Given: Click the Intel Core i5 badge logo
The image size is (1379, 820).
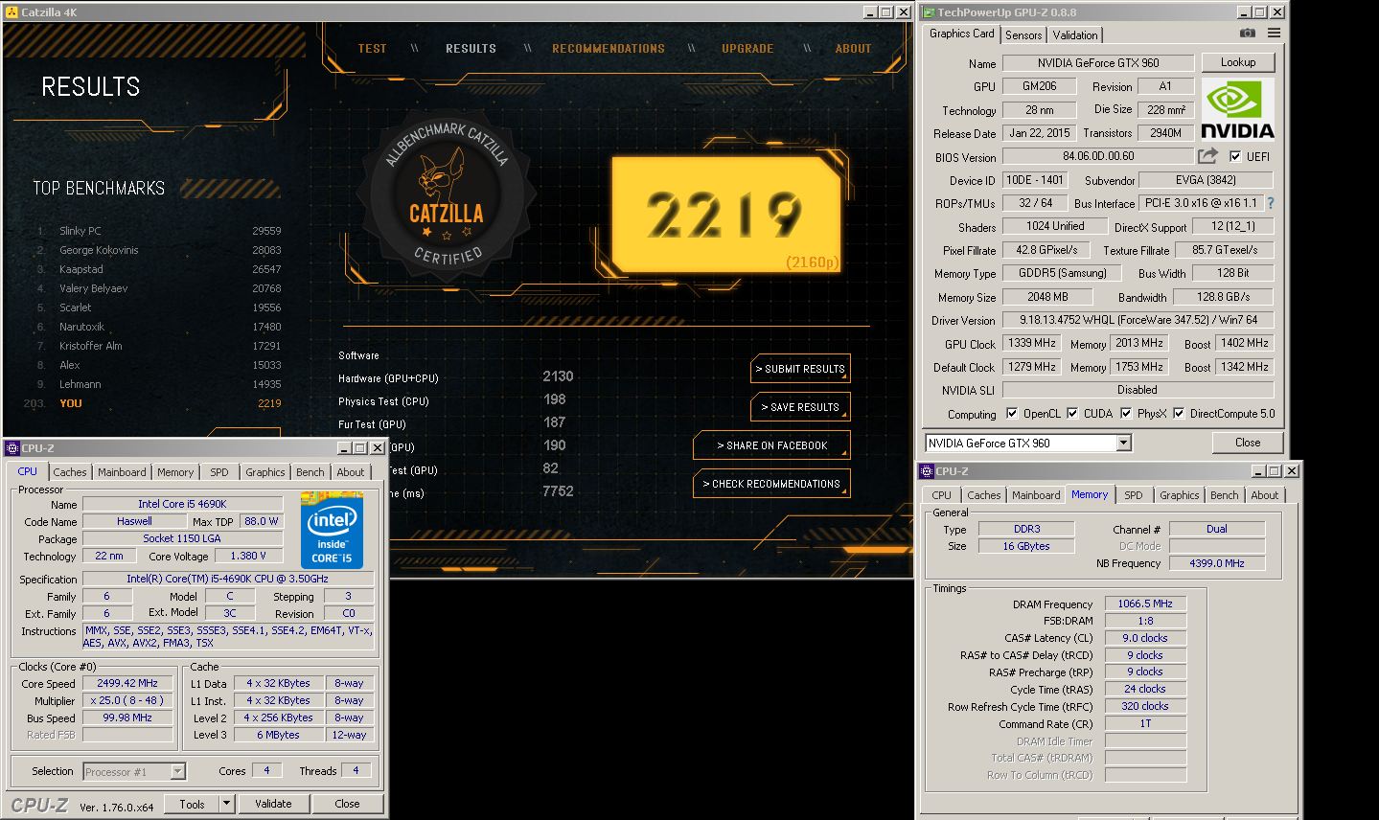Looking at the screenshot, I should (332, 530).
